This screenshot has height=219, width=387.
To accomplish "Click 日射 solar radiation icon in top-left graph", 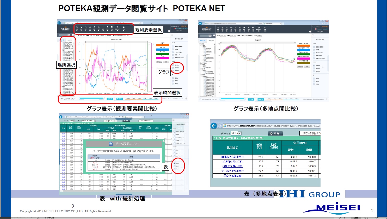I will click(99, 28).
